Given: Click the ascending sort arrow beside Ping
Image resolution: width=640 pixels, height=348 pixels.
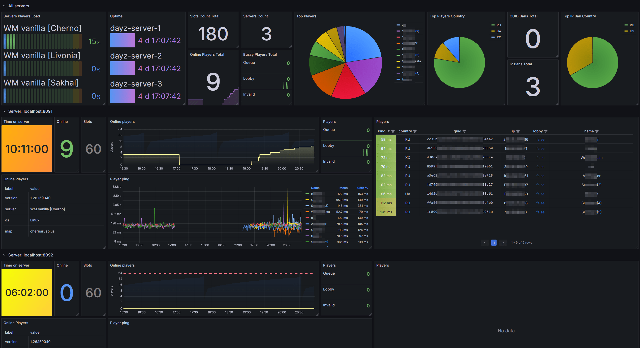Looking at the screenshot, I should [388, 131].
